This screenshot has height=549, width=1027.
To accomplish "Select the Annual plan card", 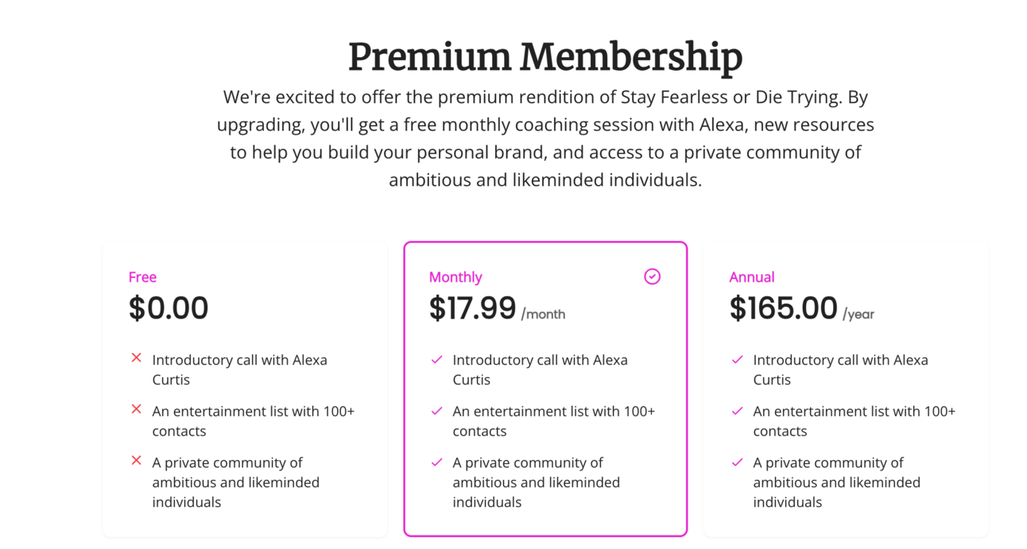I will [x=845, y=389].
